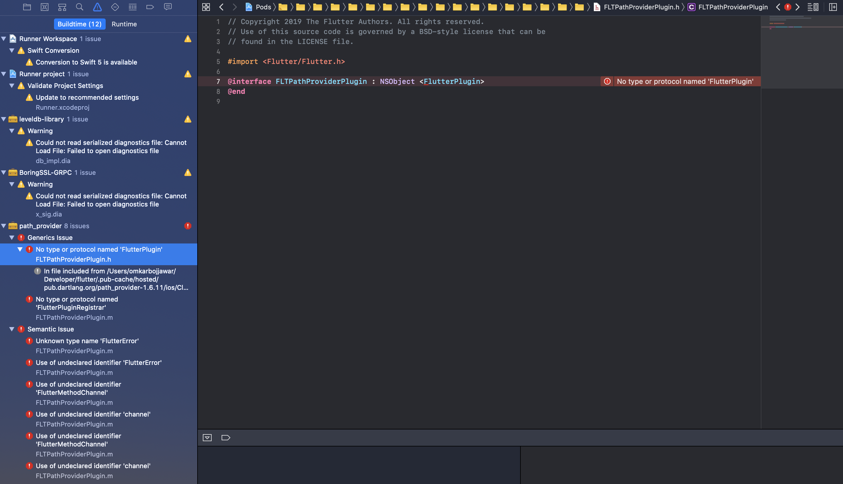Screen dimensions: 843x484
Task: Open the Breakpoint navigator
Action: pos(150,7)
